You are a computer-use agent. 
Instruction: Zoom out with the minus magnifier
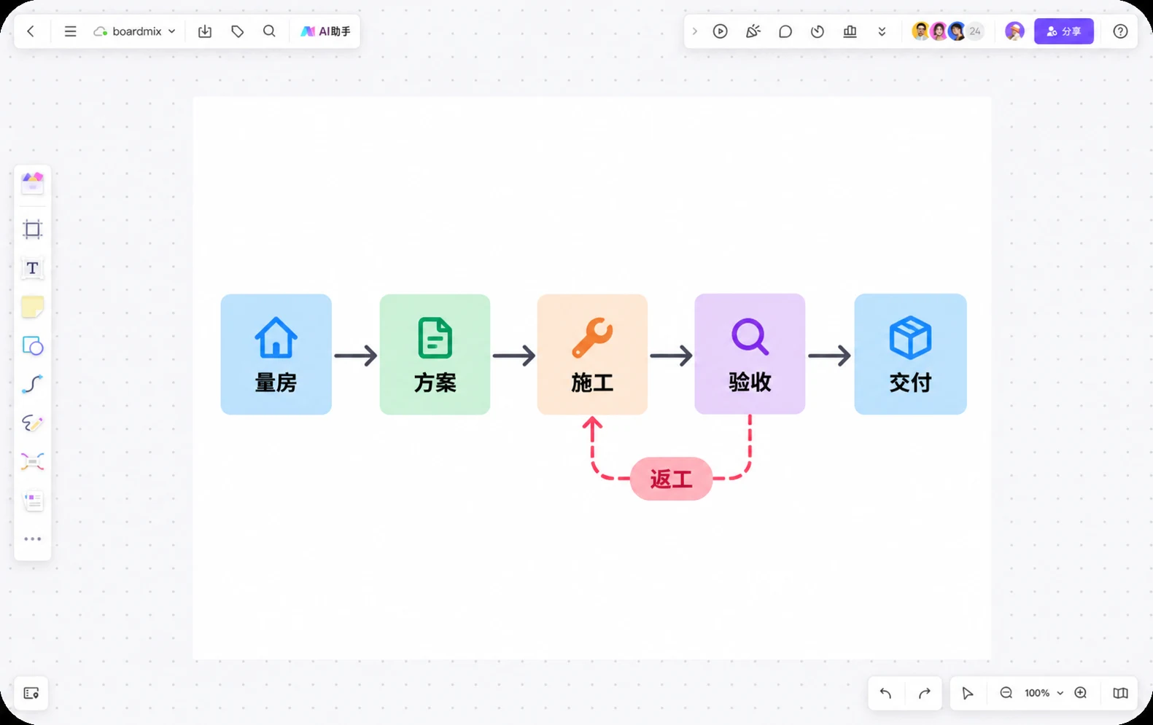point(1006,693)
